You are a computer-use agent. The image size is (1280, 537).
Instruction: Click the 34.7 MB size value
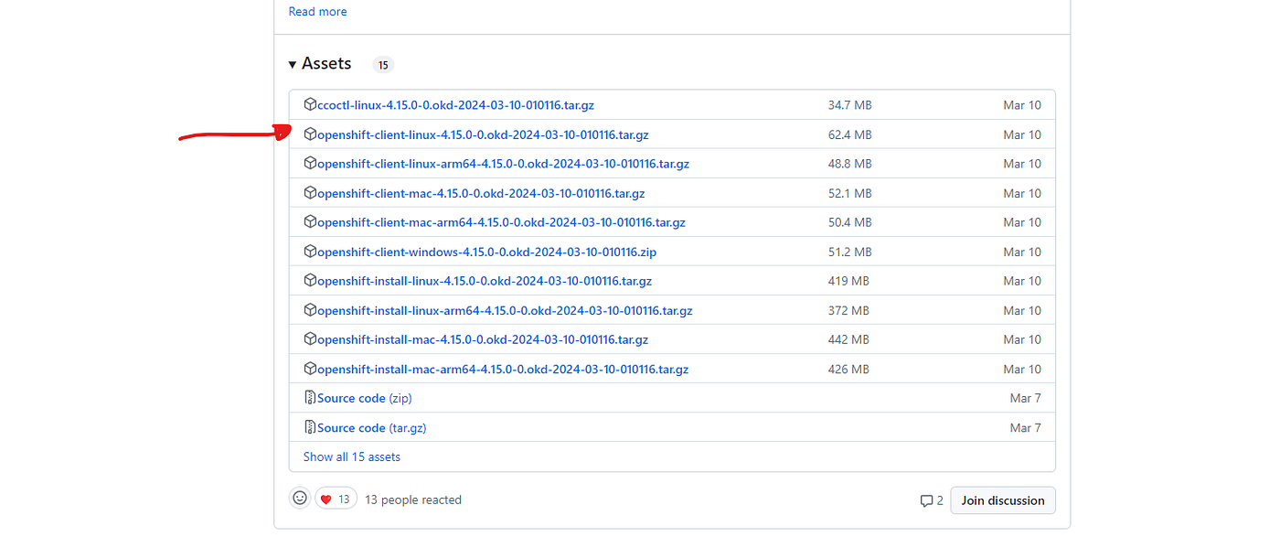point(850,105)
